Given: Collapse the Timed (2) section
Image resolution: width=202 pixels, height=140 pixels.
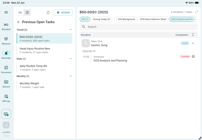Looking at the screenshot, I should 71,30.
